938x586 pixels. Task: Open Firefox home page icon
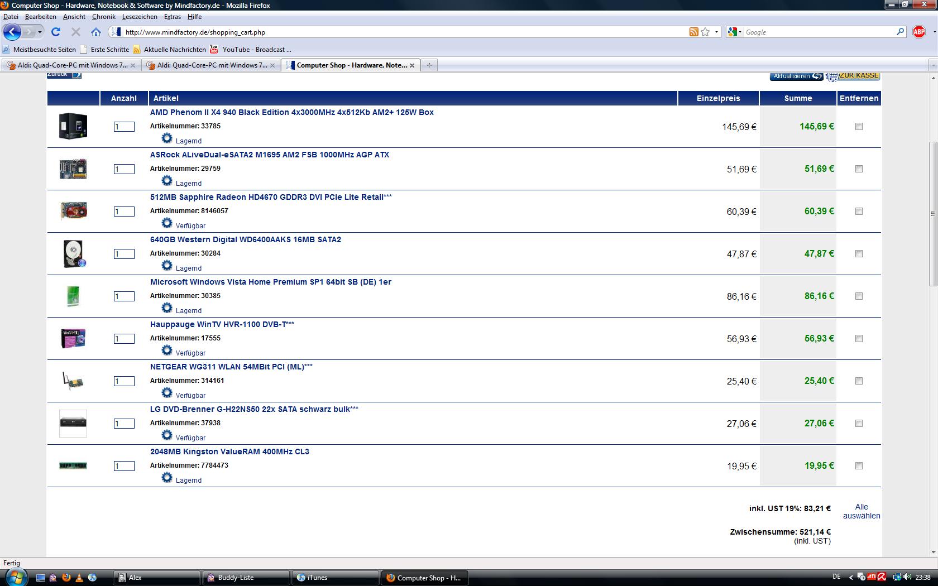[96, 32]
